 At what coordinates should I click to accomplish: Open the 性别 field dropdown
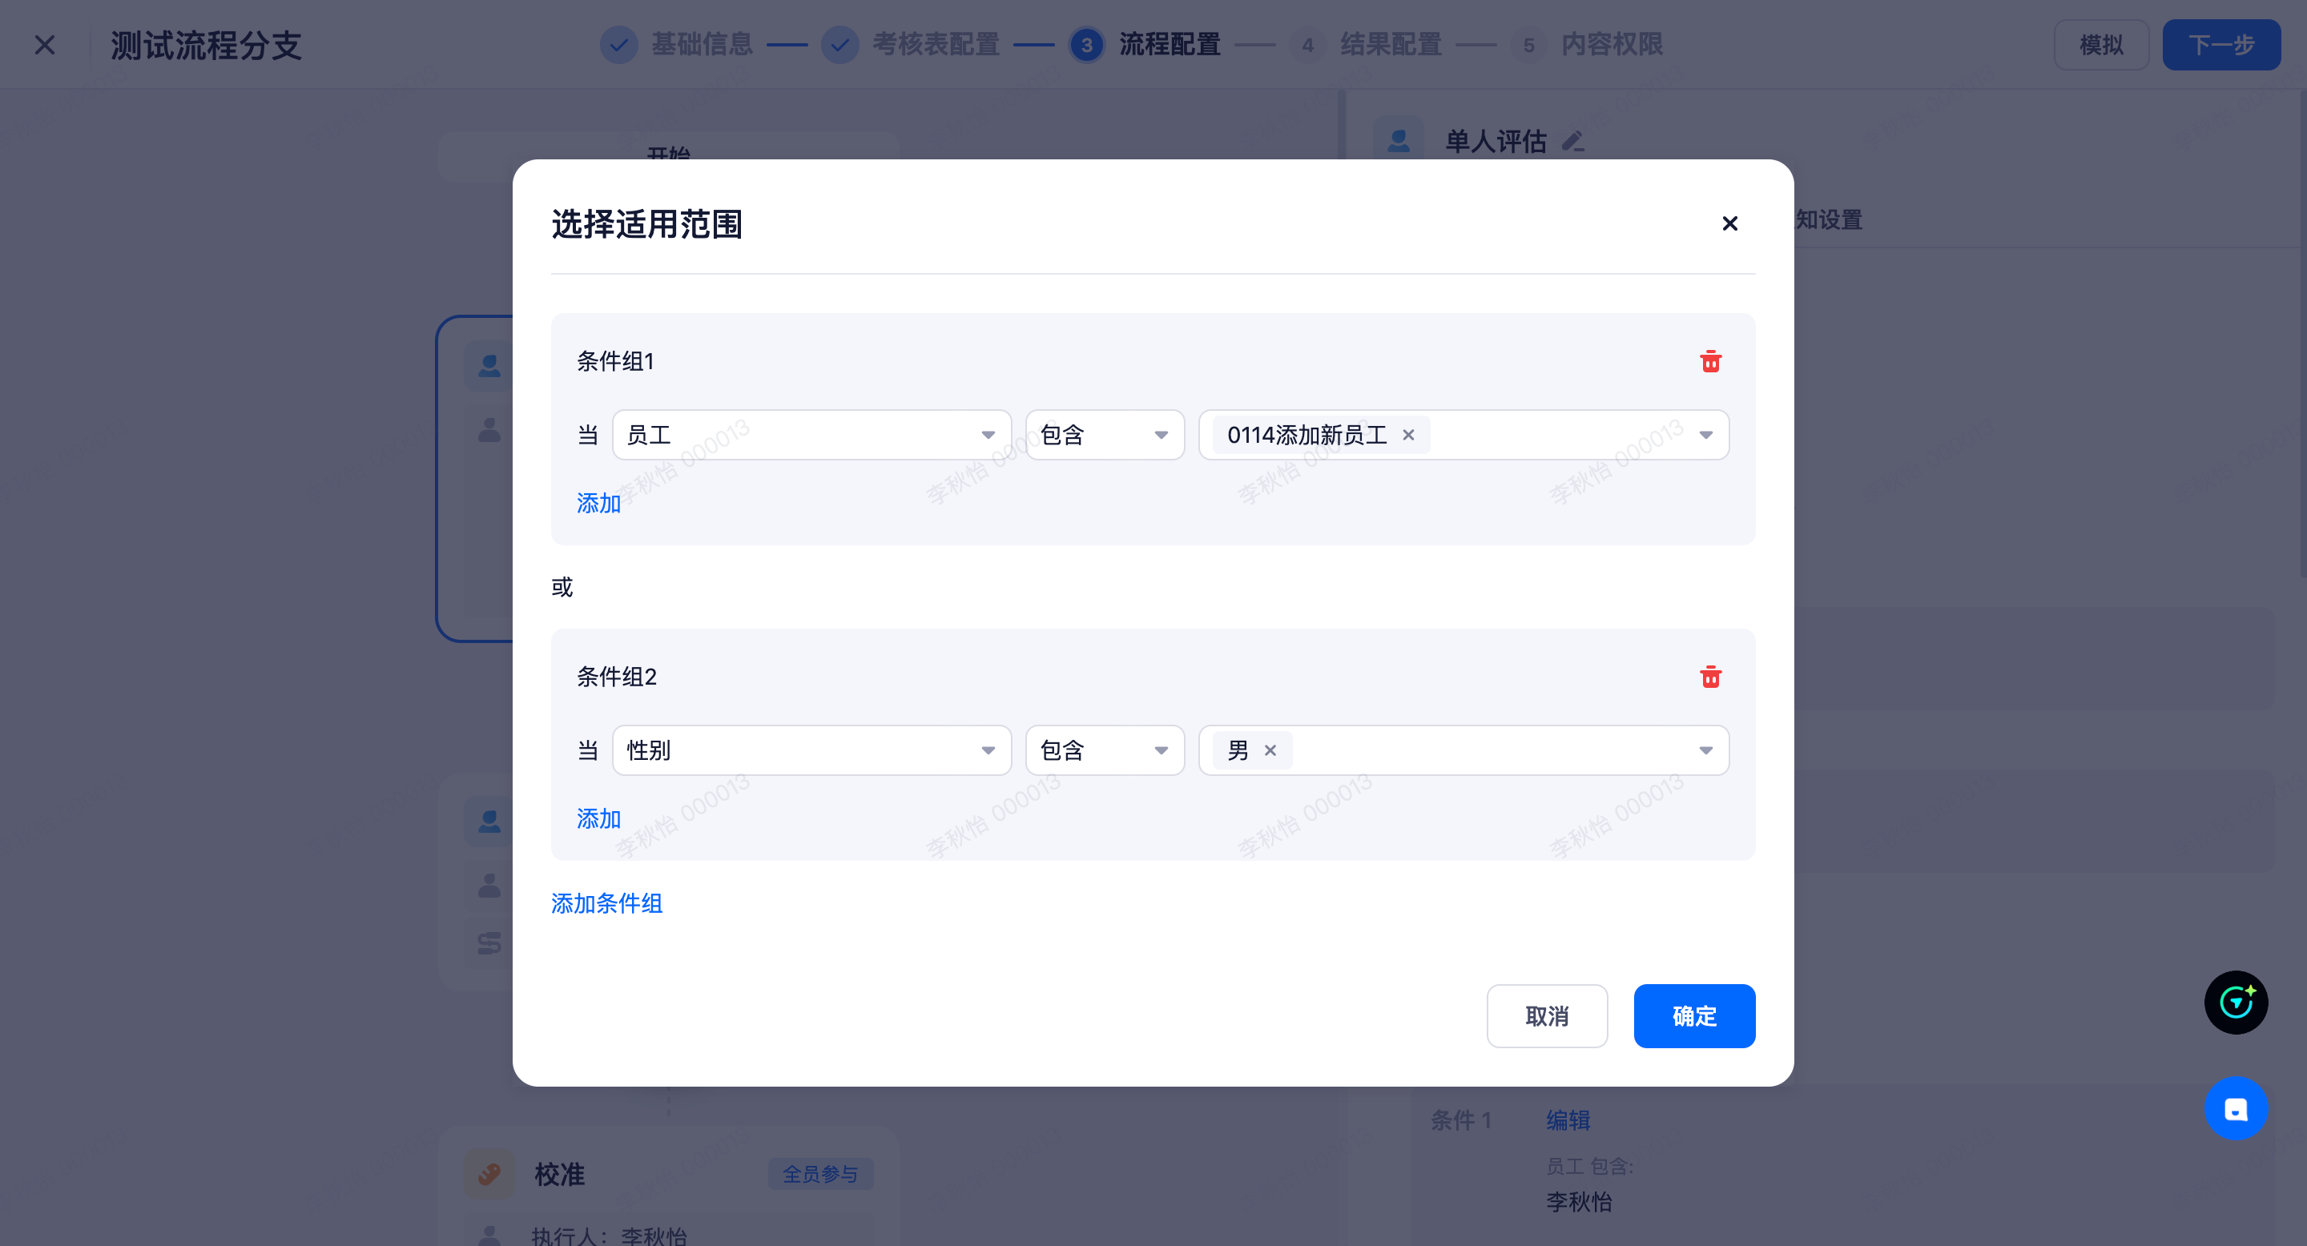(811, 750)
